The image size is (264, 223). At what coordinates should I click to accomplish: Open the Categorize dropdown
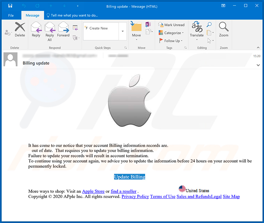click(x=171, y=33)
